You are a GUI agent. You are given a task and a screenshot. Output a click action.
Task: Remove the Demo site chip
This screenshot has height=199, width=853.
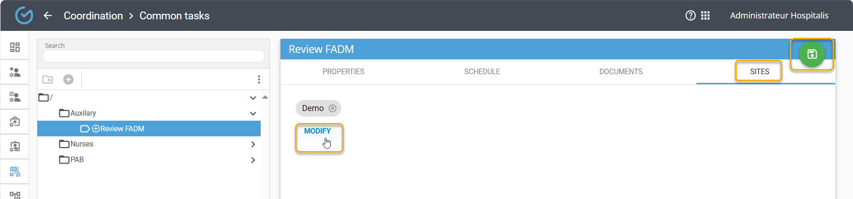tap(333, 108)
